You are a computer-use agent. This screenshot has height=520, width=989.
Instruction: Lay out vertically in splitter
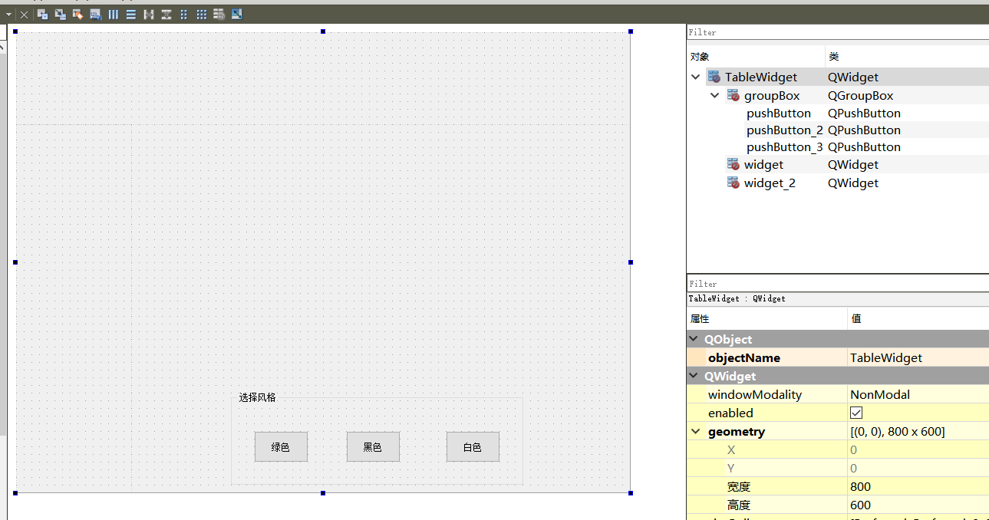[x=166, y=14]
